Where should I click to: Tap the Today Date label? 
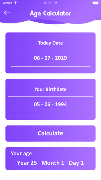pos(50,43)
